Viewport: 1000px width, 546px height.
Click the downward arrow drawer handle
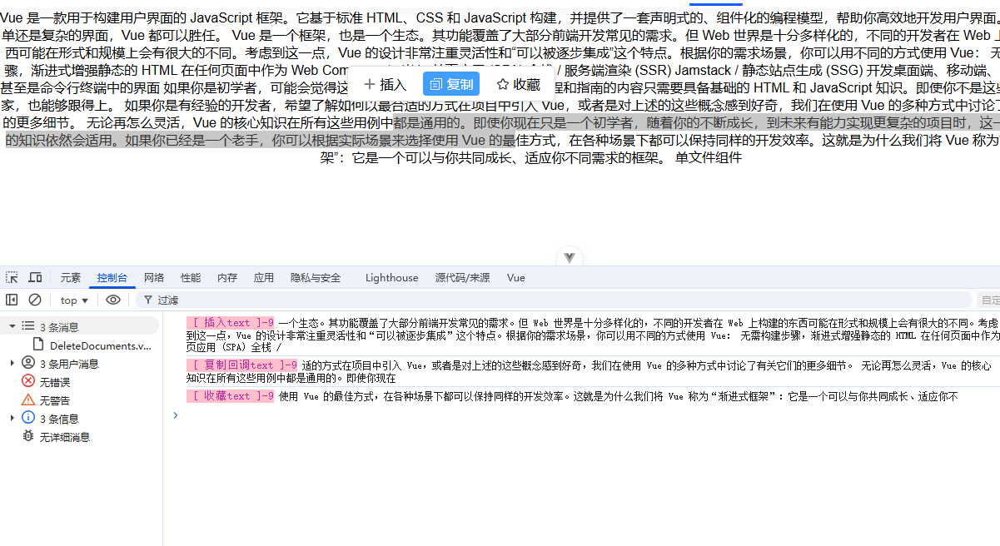pos(570,258)
